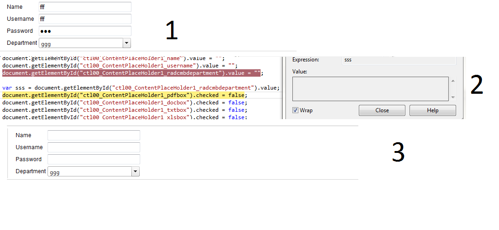Click the Value label in the dialog
Image resolution: width=499 pixels, height=230 pixels.
[299, 72]
